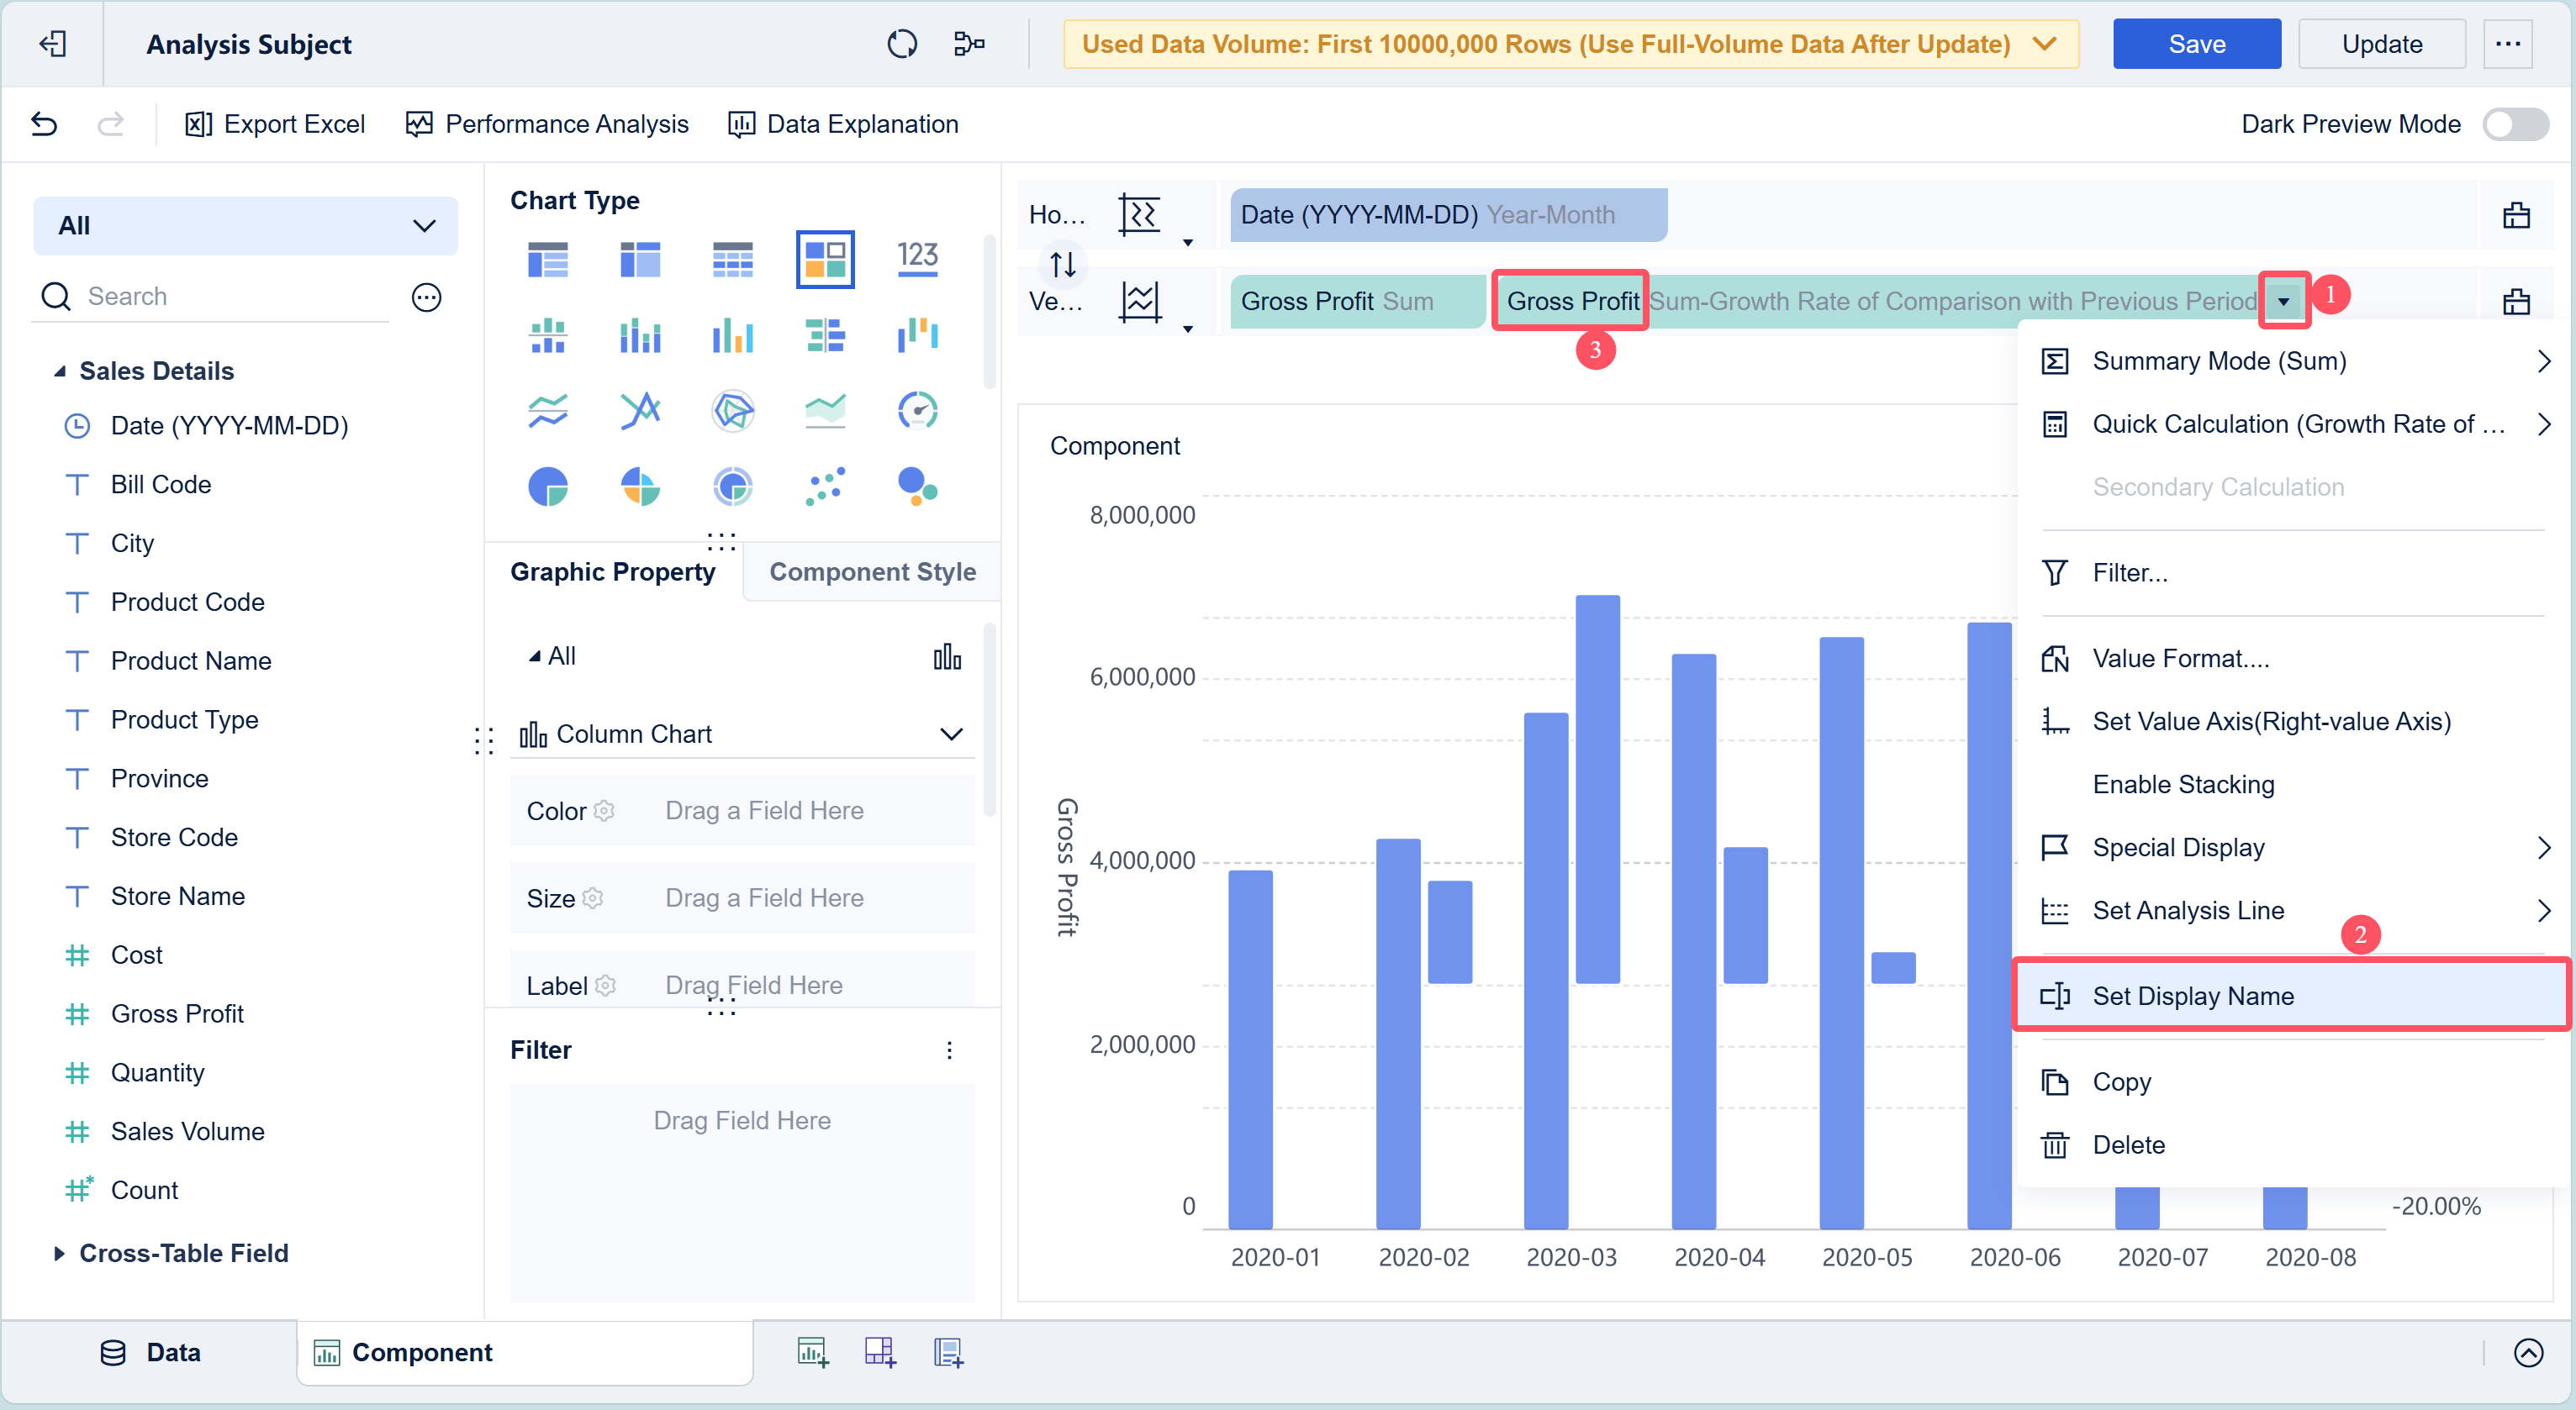Select the area chart type icon

coord(825,411)
